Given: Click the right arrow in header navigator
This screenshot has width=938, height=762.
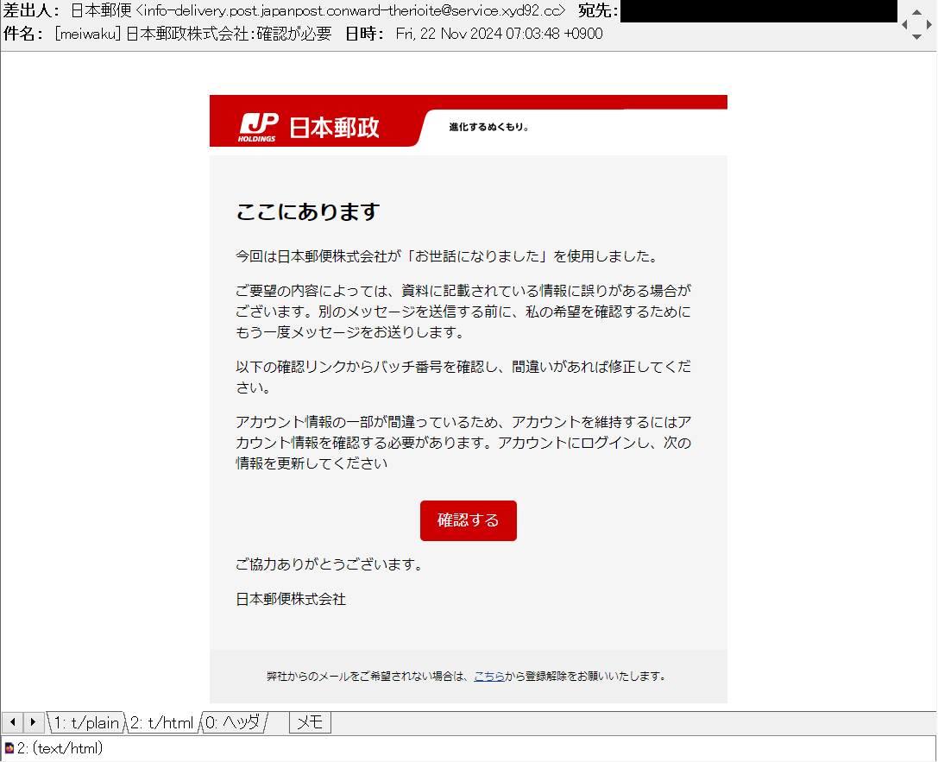Looking at the screenshot, I should (929, 24).
